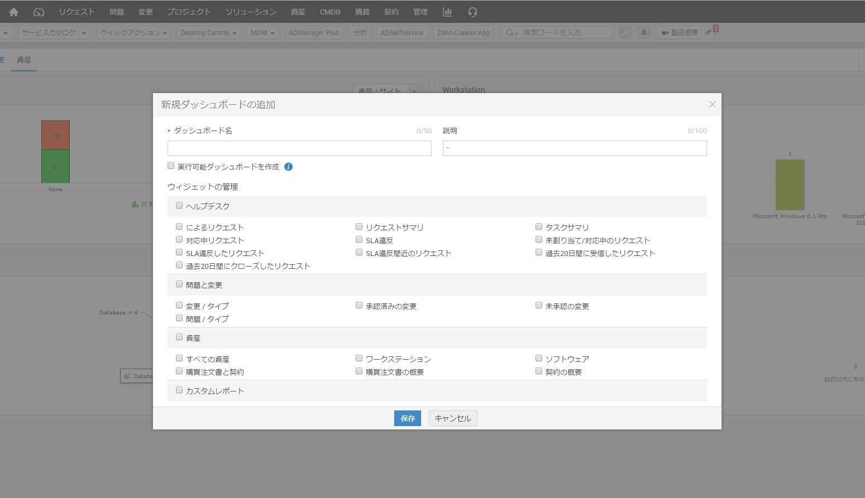Select the ソフトウェア checkbox

539,359
